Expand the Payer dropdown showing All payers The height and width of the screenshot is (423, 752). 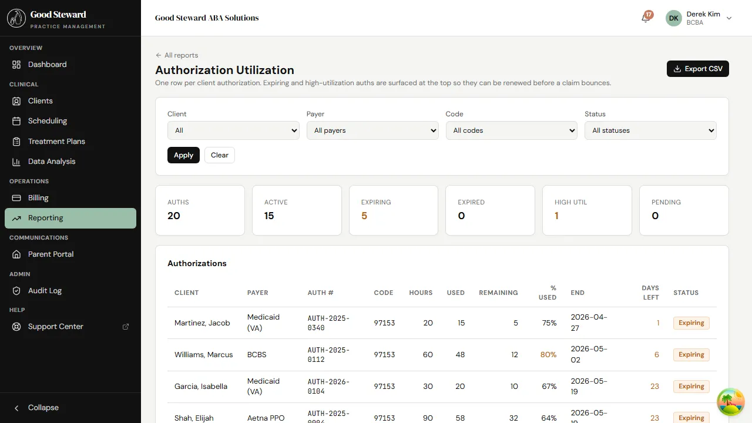pos(372,130)
